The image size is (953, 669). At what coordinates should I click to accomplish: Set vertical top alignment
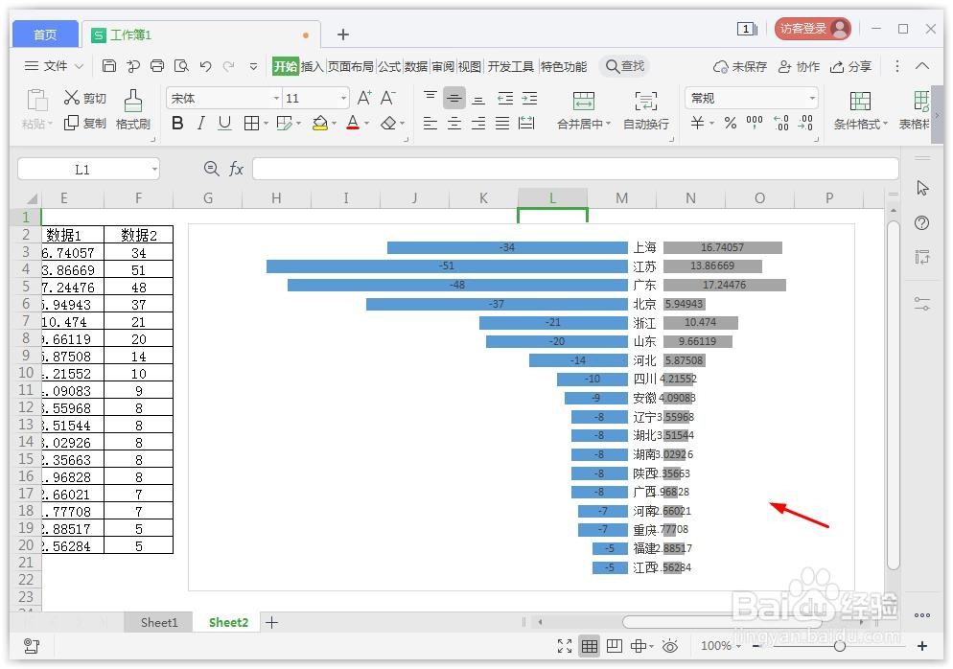click(x=430, y=98)
